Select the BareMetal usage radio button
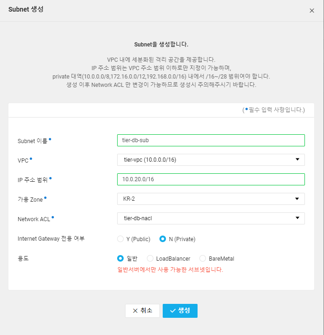The width and height of the screenshot is (324, 335). [x=203, y=258]
